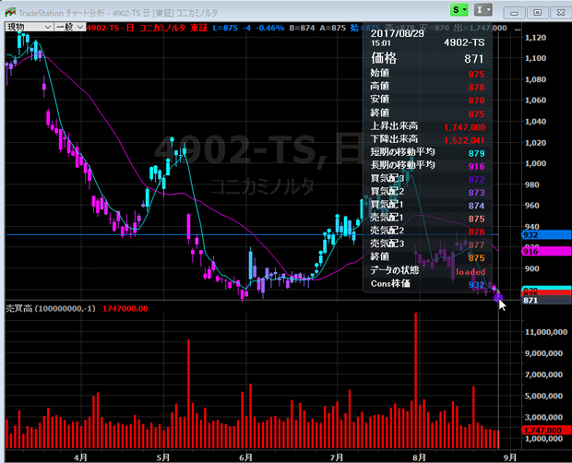This screenshot has height=463, width=572.
Task: Click the tallest volume bar near 8月
Action: click(415, 381)
